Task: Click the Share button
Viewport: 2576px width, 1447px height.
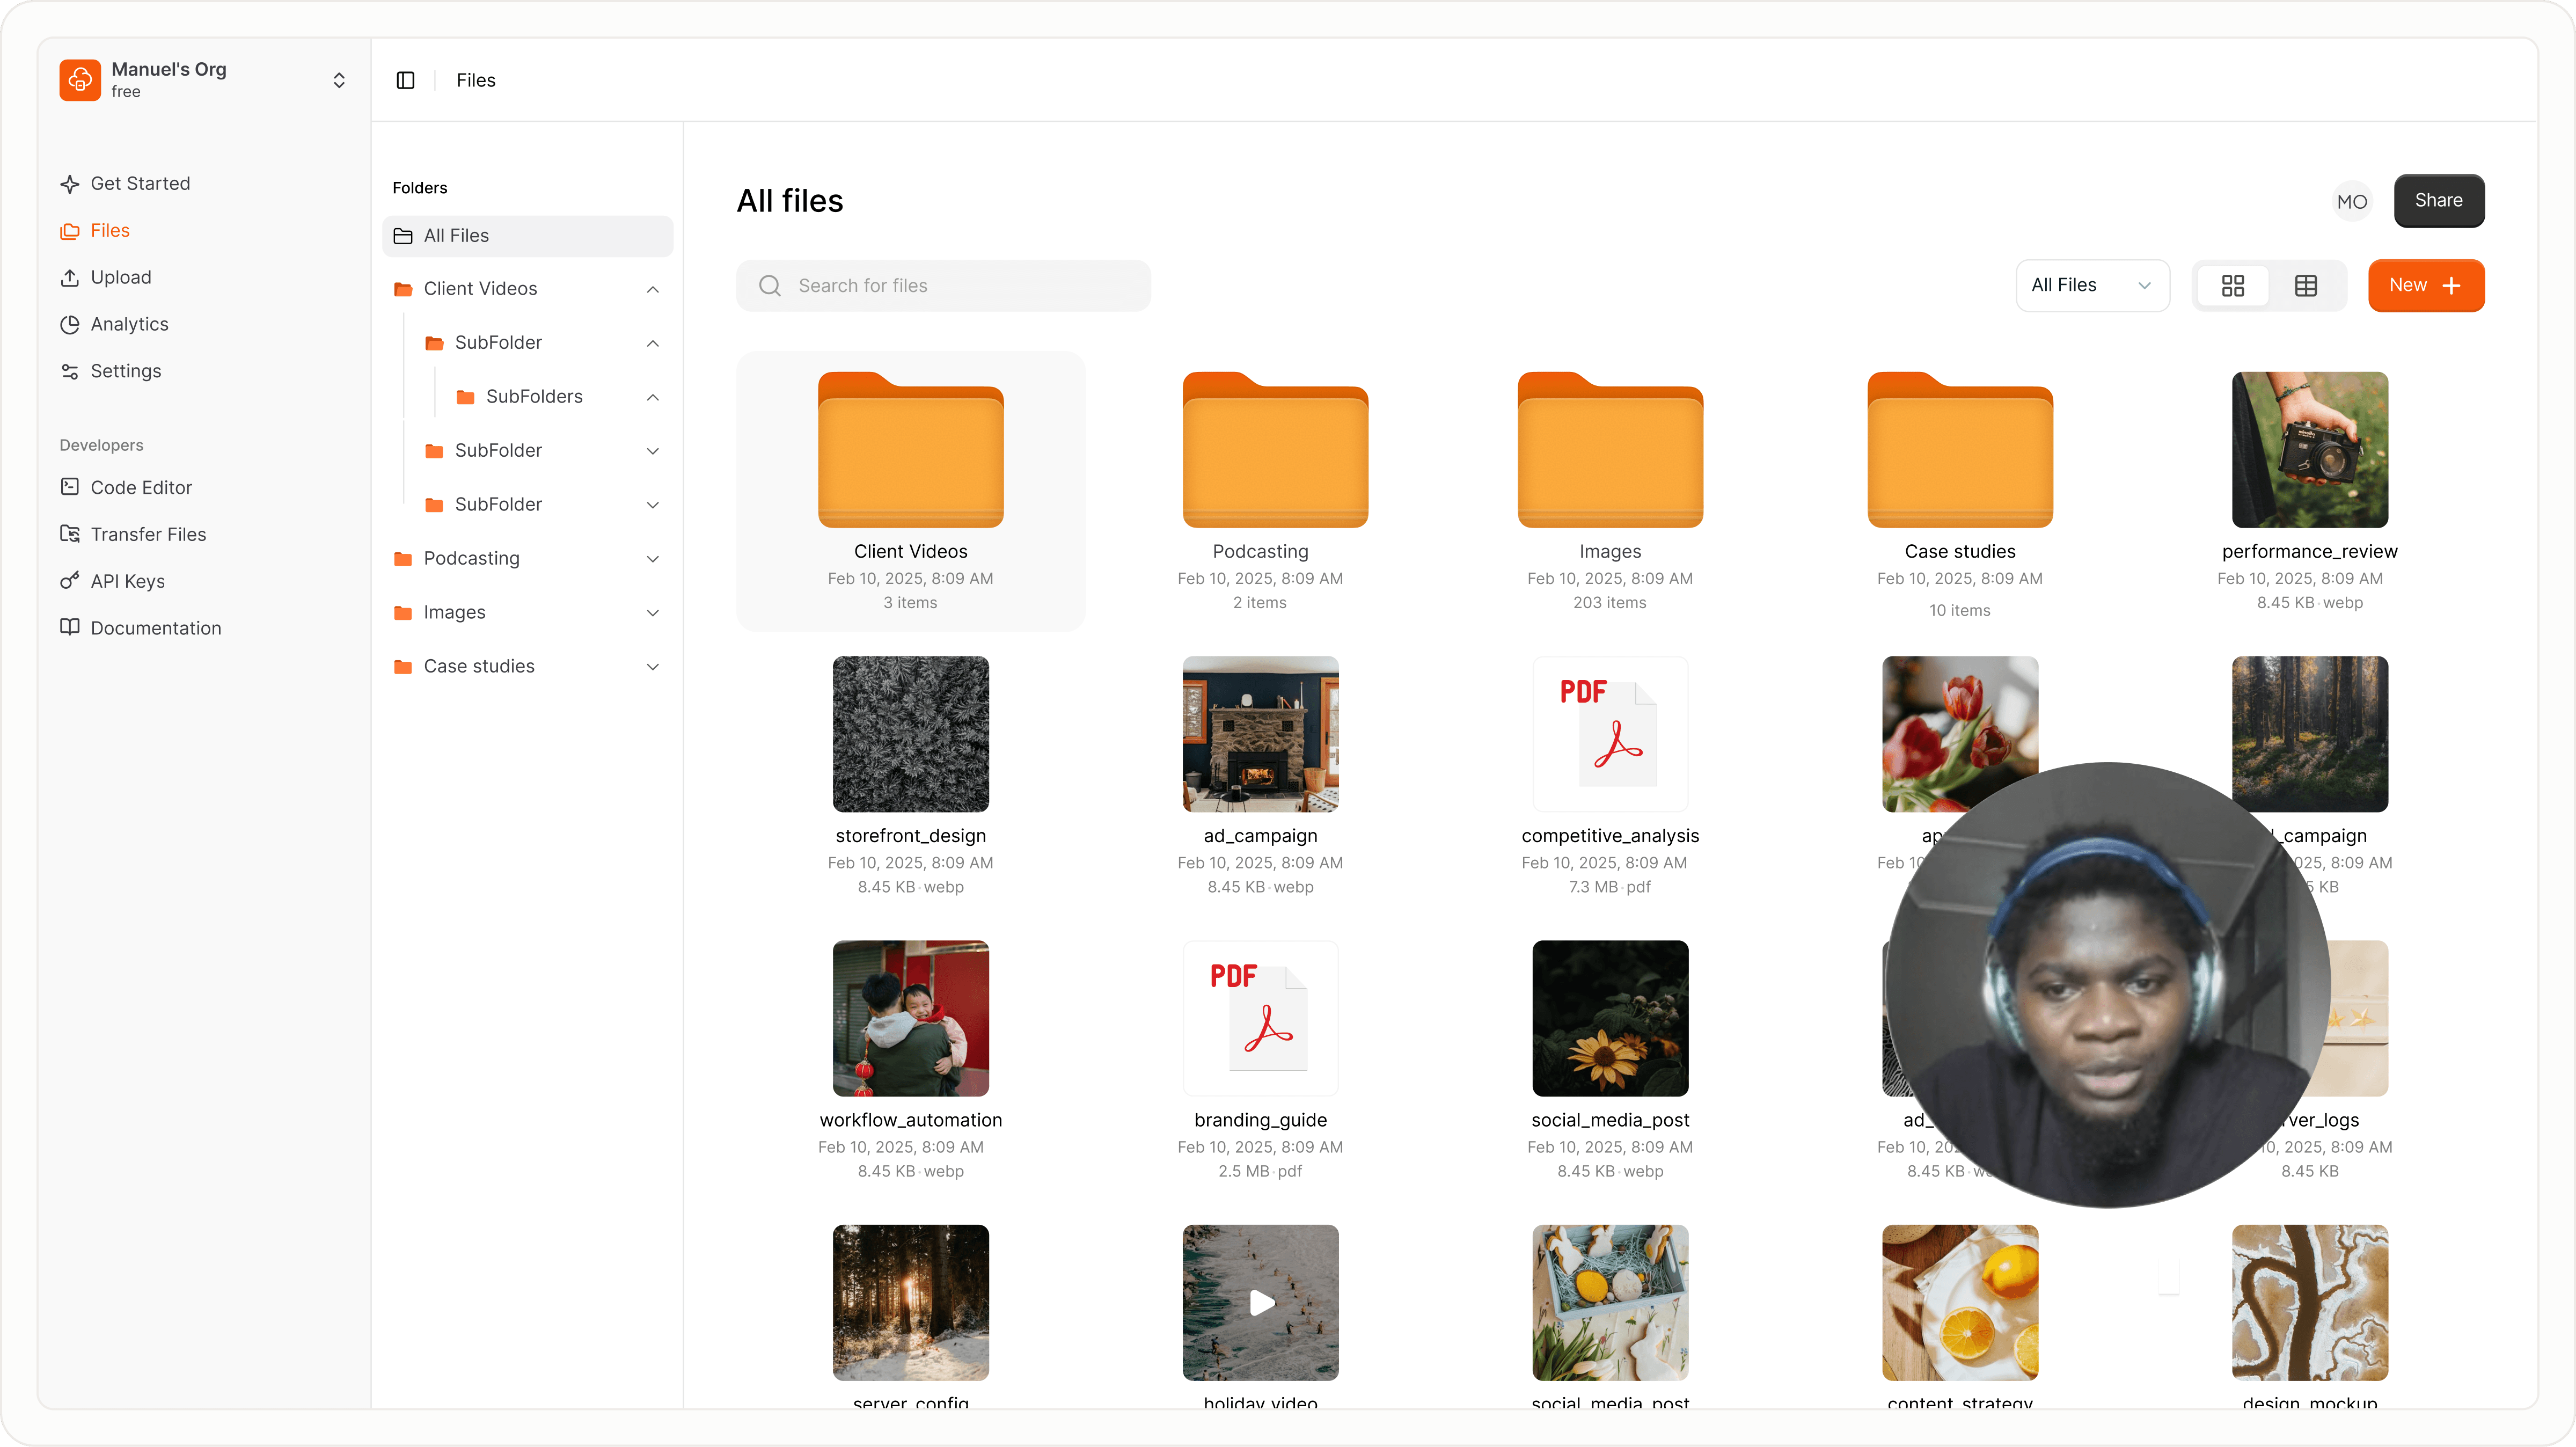Action: pos(2438,201)
